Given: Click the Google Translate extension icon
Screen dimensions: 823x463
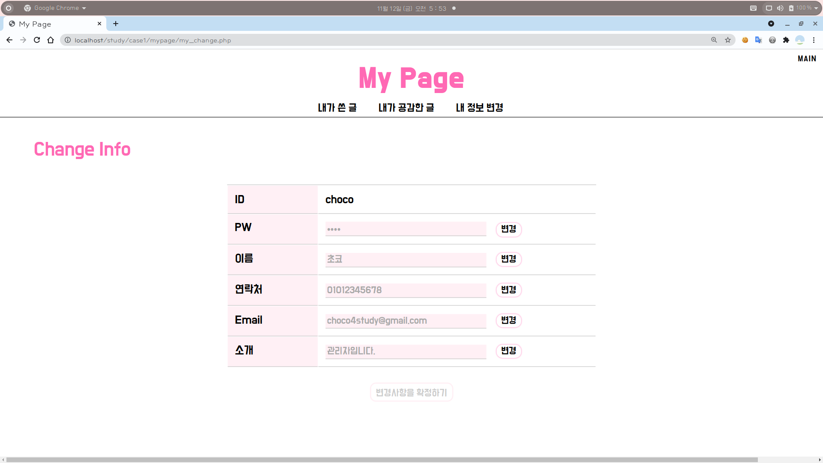Looking at the screenshot, I should [x=758, y=40].
